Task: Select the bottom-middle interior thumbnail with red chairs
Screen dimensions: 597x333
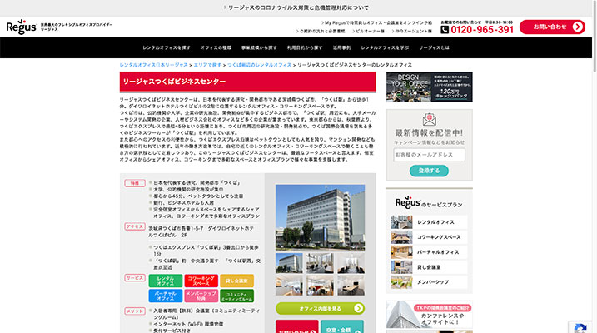Action: point(320,286)
